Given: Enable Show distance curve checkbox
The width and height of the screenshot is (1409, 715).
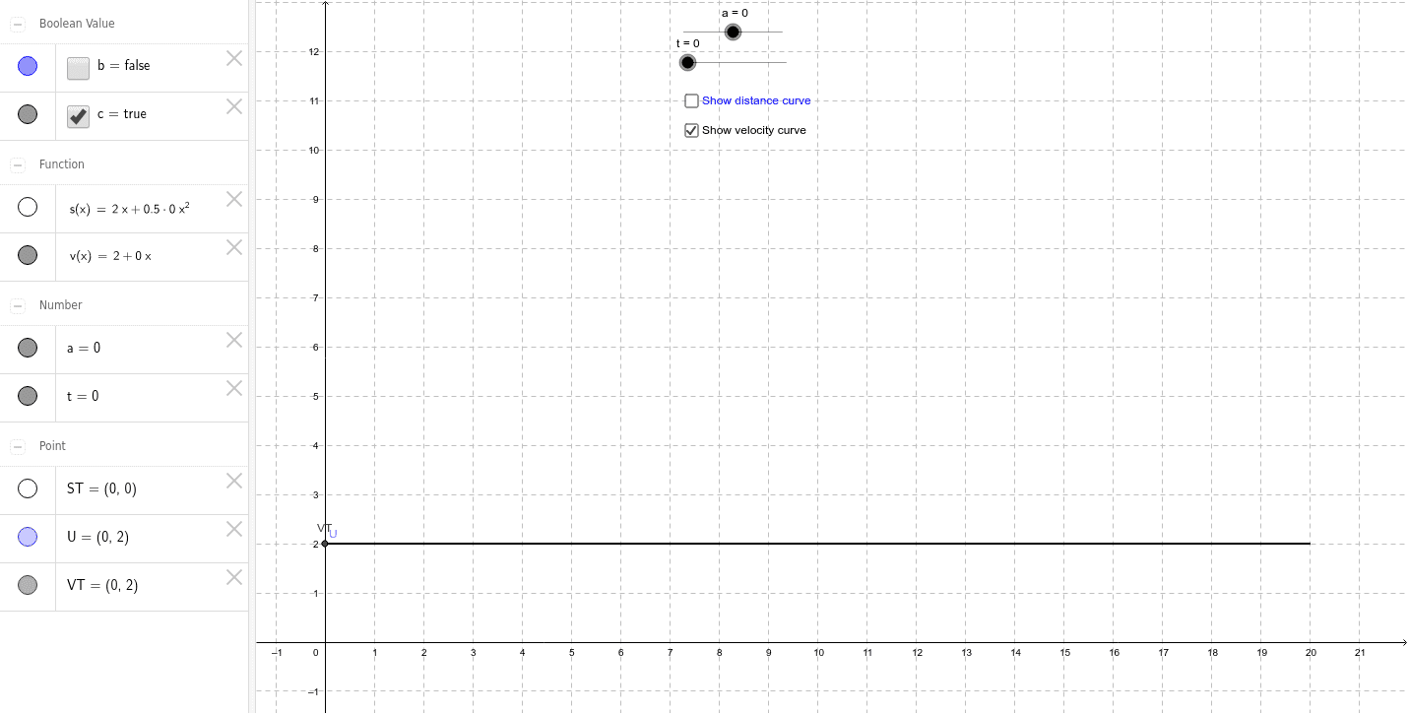Looking at the screenshot, I should [x=691, y=100].
